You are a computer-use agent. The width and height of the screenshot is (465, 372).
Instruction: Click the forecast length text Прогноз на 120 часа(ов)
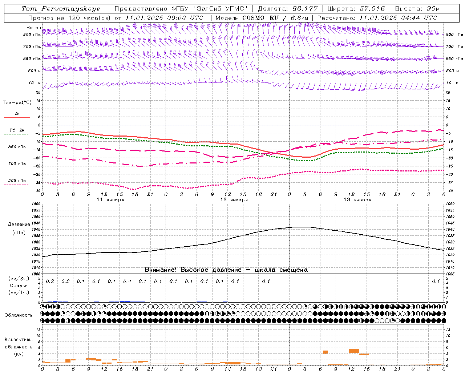click(70, 18)
